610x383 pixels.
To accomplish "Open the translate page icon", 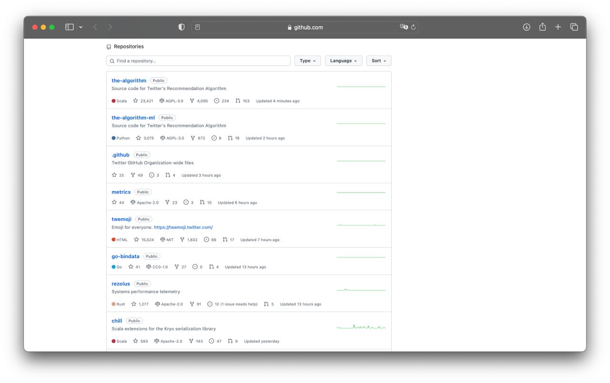I will pyautogui.click(x=404, y=27).
